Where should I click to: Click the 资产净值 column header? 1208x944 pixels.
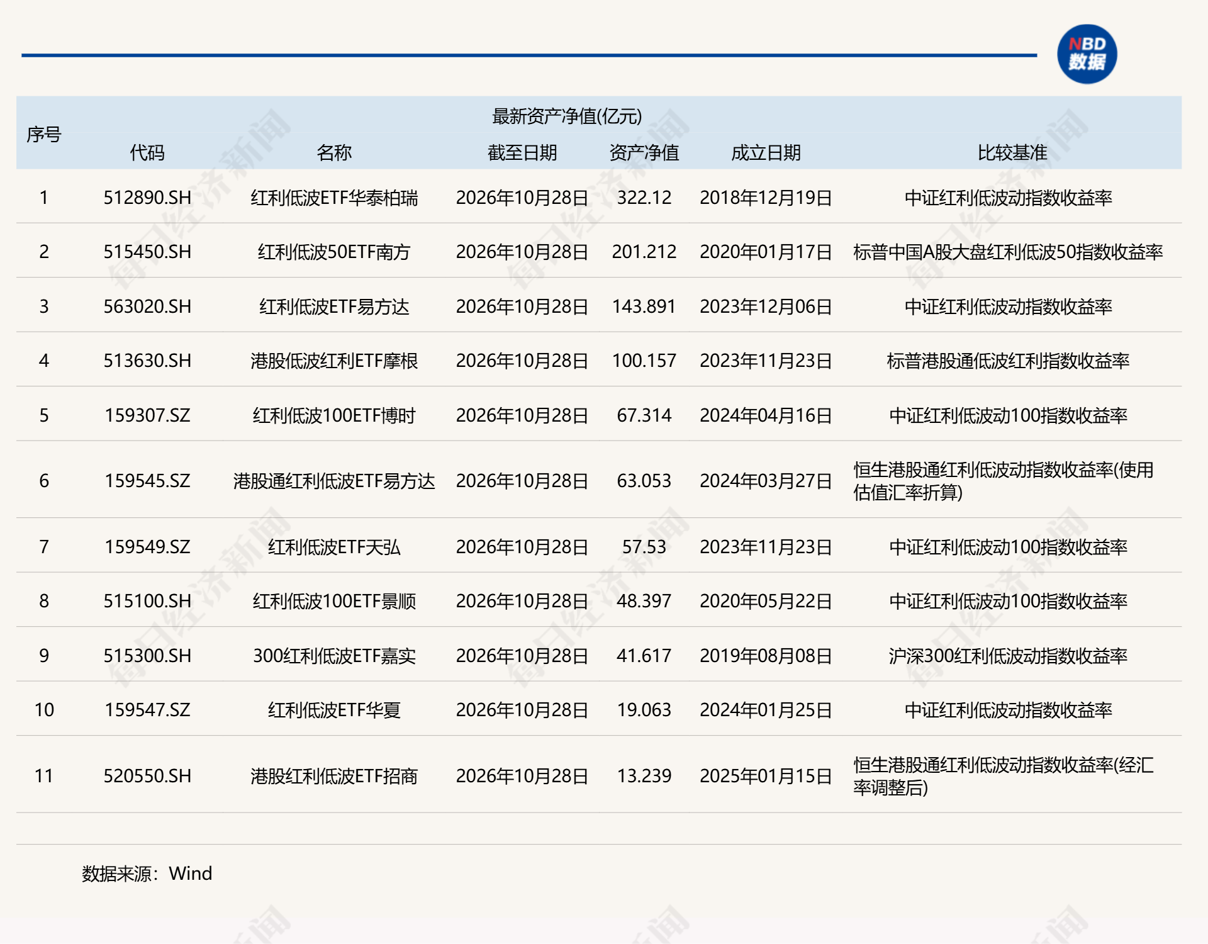[644, 152]
